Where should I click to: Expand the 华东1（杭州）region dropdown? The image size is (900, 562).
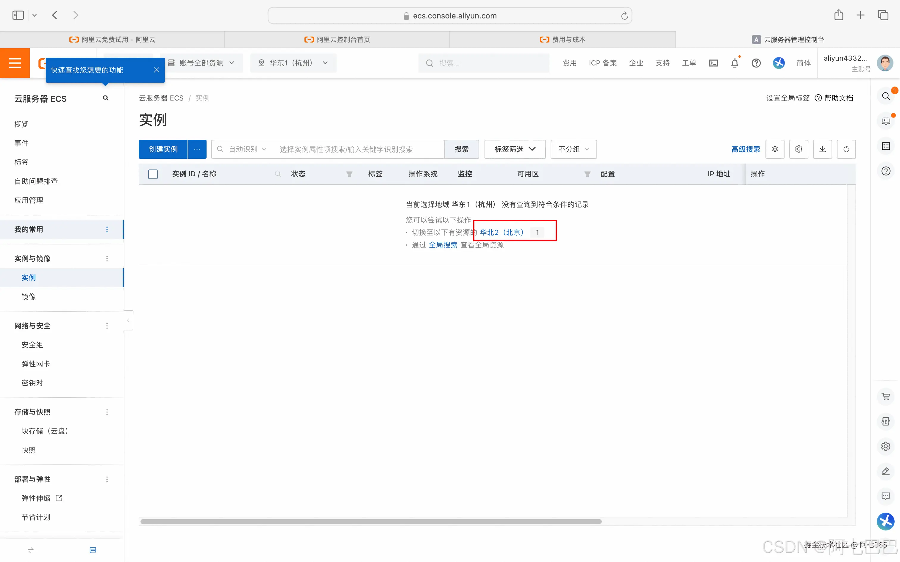point(293,63)
